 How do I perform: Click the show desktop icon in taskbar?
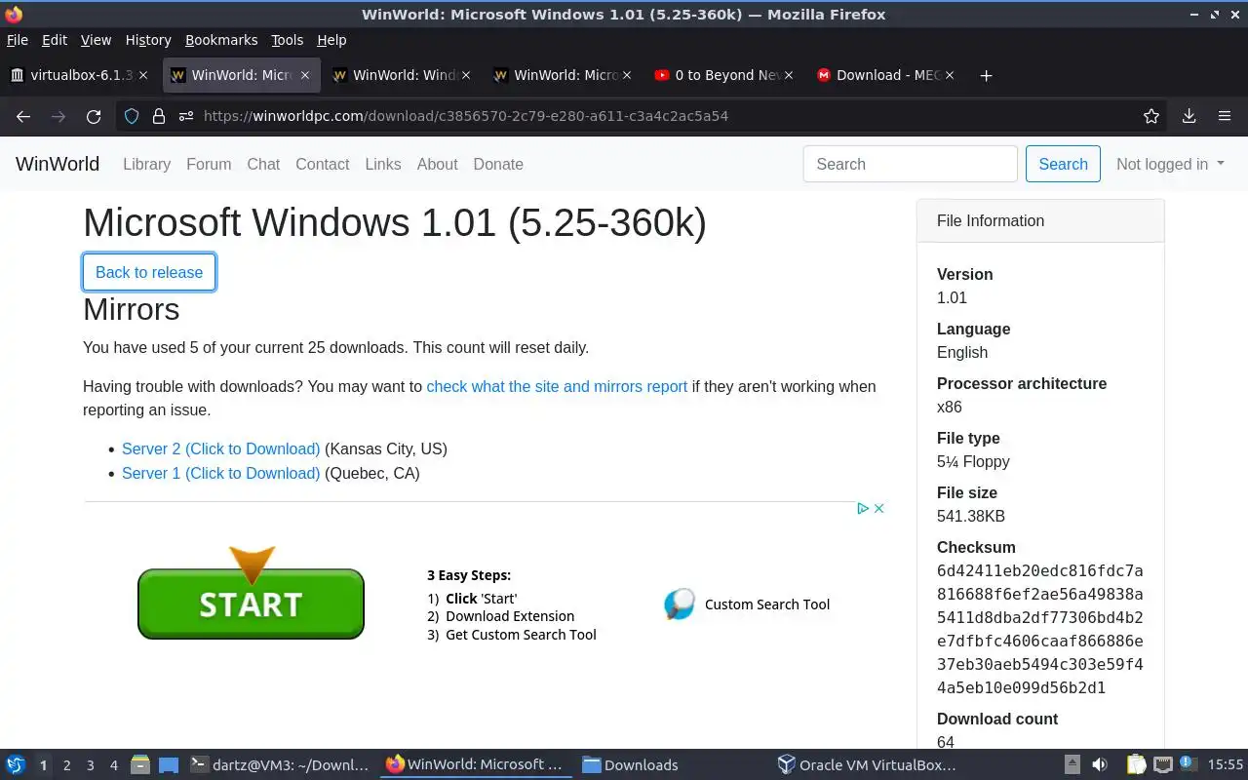click(169, 765)
